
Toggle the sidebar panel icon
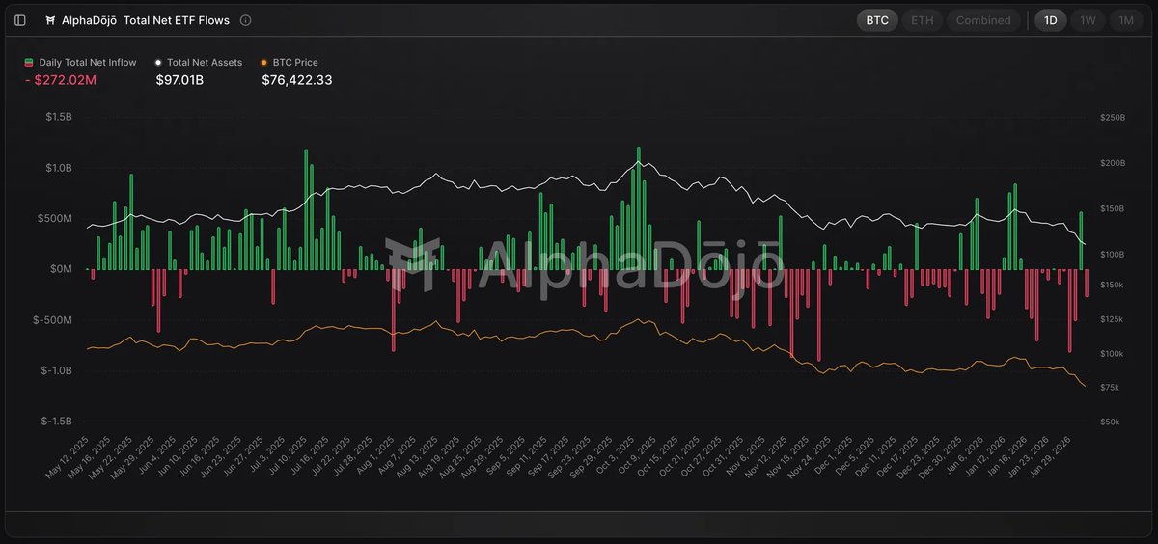20,20
